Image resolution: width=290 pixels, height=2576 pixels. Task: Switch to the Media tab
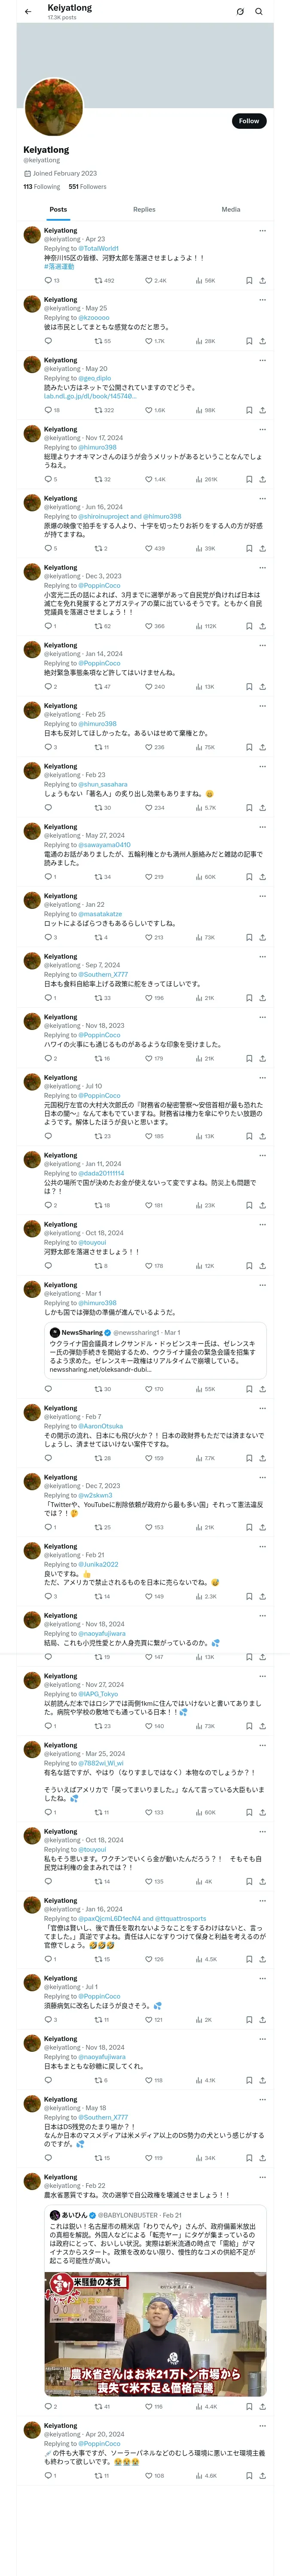pos(231,210)
